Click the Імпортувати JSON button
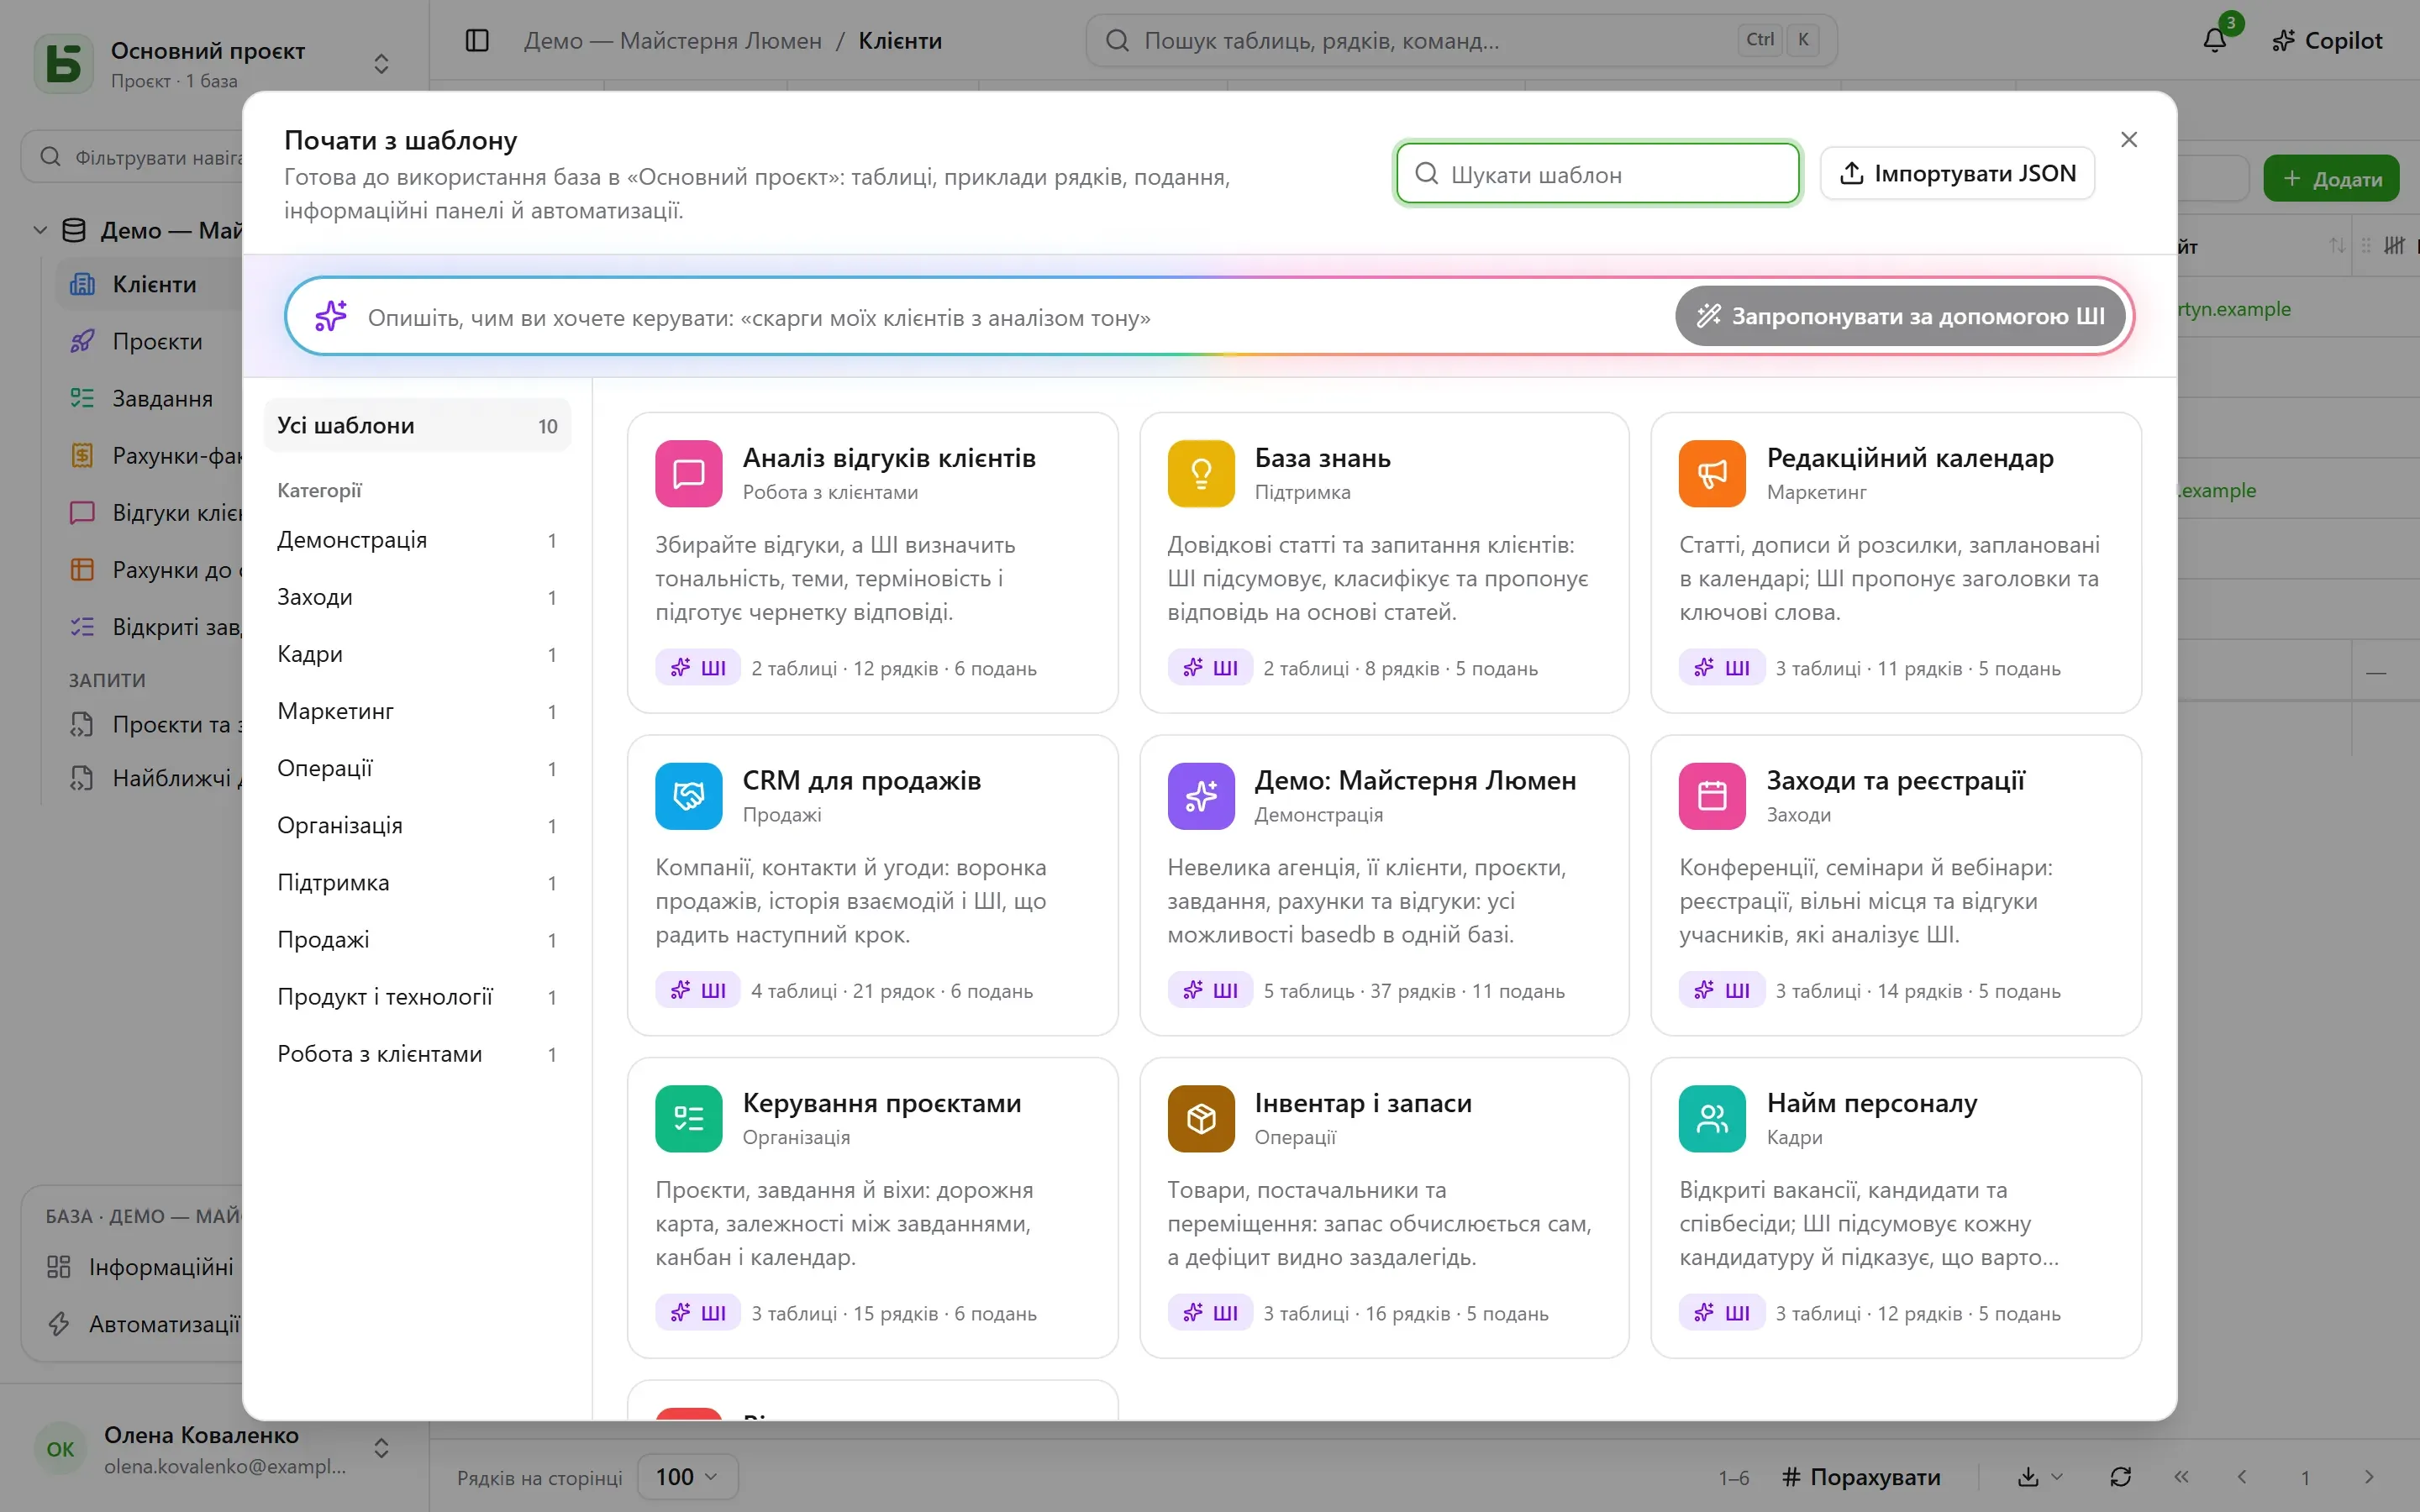Viewport: 2420px width, 1512px height. [1957, 173]
